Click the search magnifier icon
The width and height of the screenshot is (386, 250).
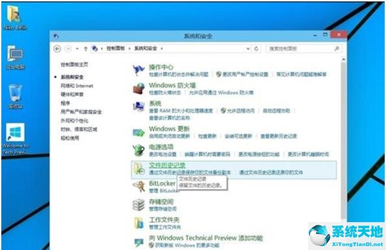[x=337, y=49]
